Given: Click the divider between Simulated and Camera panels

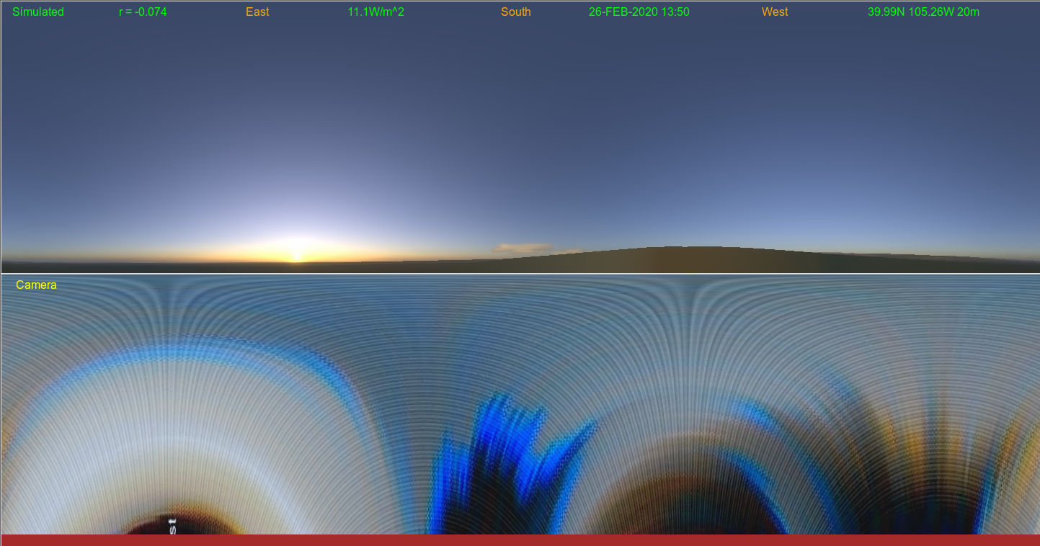Looking at the screenshot, I should [x=520, y=274].
